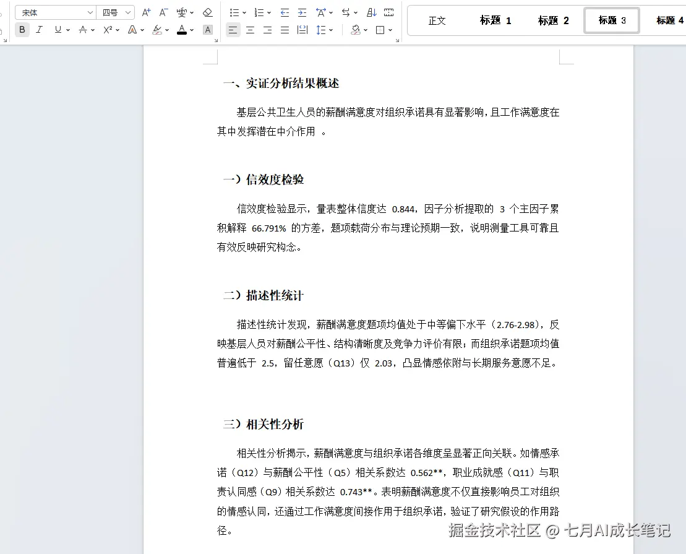Apply paragraph borders
Screen dimensions: 686x554
click(x=380, y=30)
